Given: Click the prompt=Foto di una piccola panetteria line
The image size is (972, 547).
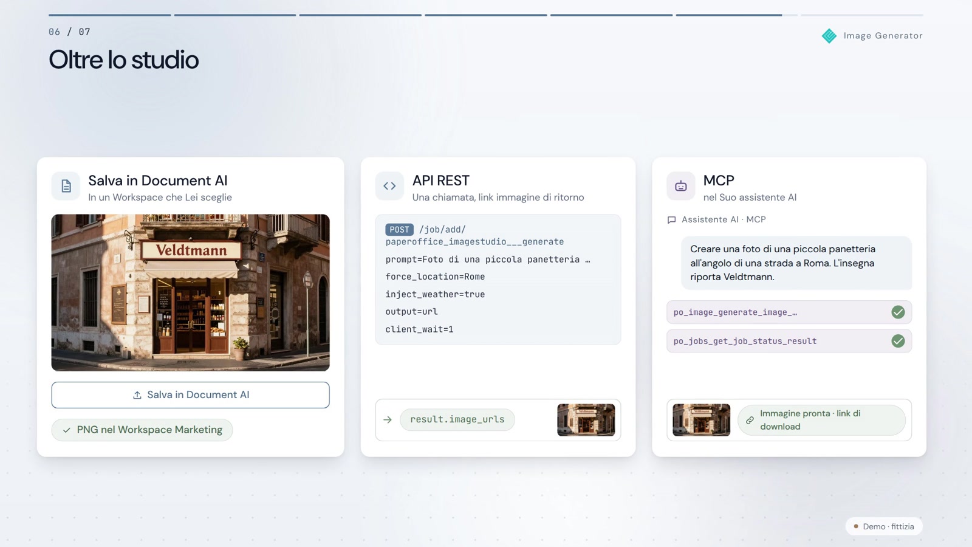Looking at the screenshot, I should (488, 260).
